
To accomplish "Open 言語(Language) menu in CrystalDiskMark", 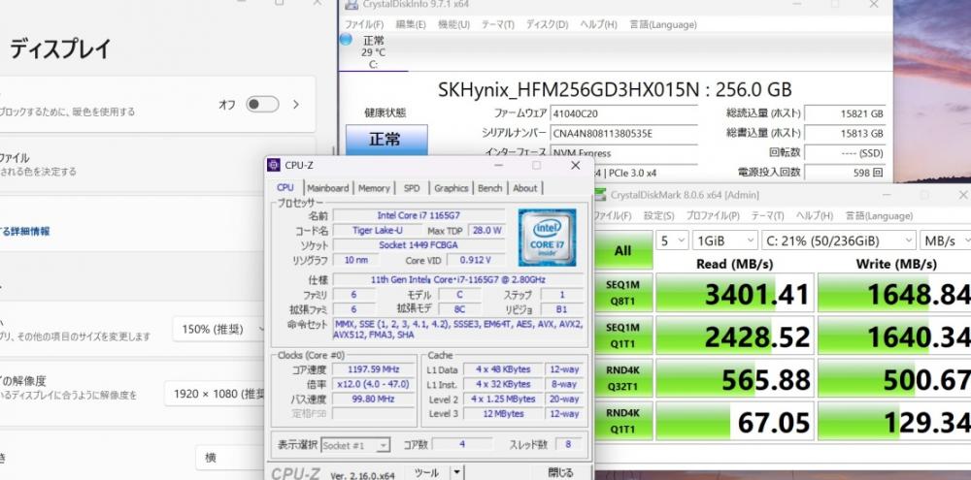I will point(879,216).
